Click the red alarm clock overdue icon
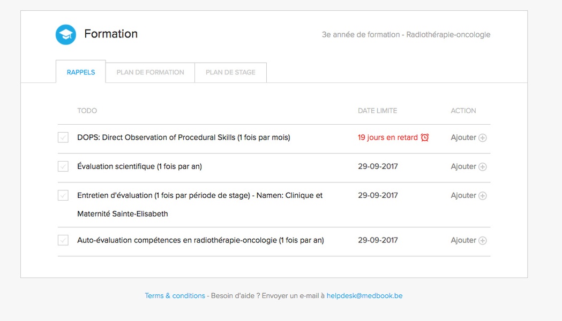This screenshot has width=562, height=321. click(x=425, y=137)
